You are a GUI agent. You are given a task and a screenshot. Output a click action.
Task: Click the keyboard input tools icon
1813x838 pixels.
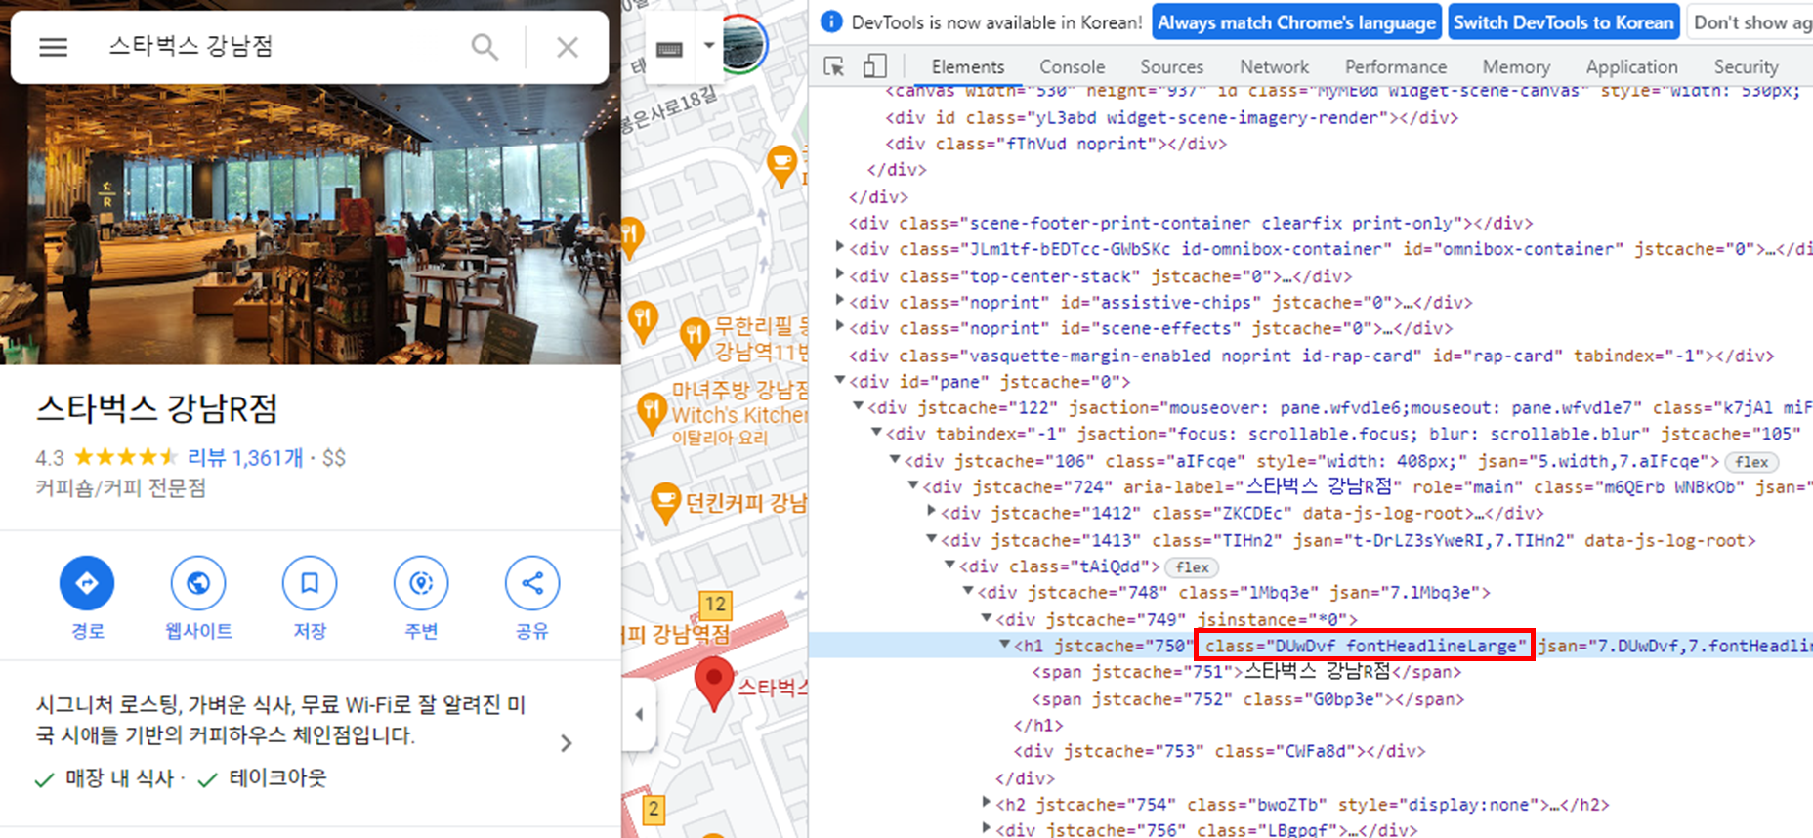point(669,49)
